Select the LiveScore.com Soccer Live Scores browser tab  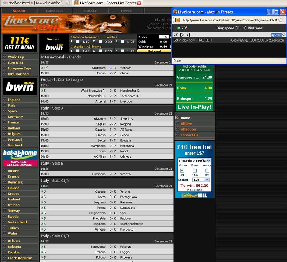[108, 3]
